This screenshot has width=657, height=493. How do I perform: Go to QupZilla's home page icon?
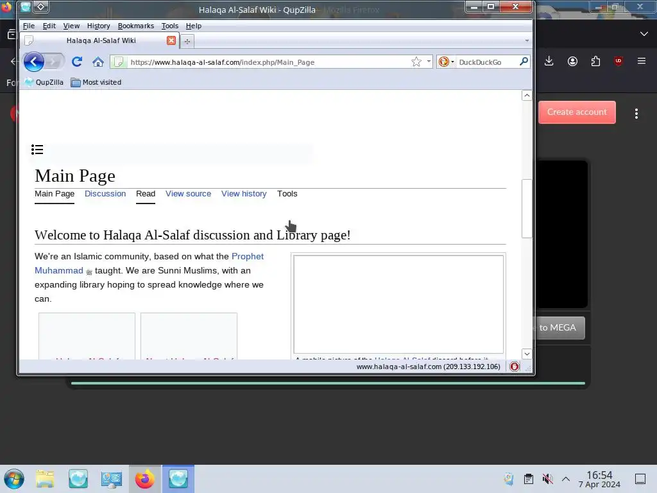pyautogui.click(x=98, y=62)
